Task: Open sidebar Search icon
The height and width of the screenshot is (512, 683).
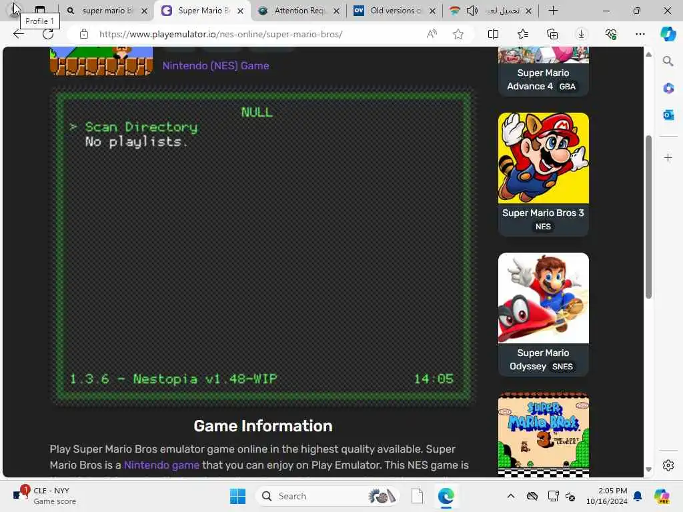Action: (x=668, y=61)
